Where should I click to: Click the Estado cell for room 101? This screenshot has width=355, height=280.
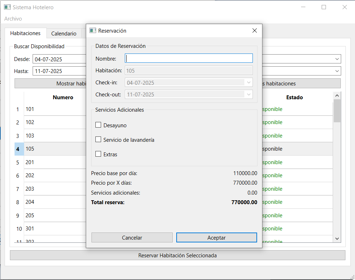click(298, 109)
